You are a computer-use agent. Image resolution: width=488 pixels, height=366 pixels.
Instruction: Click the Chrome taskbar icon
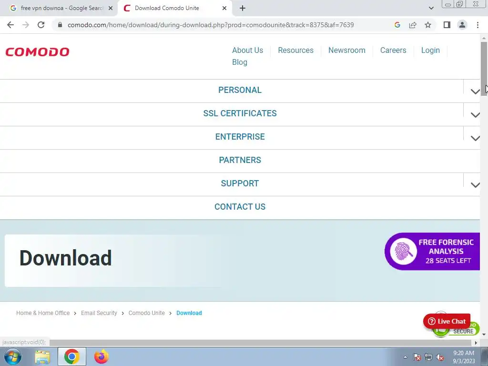click(72, 356)
